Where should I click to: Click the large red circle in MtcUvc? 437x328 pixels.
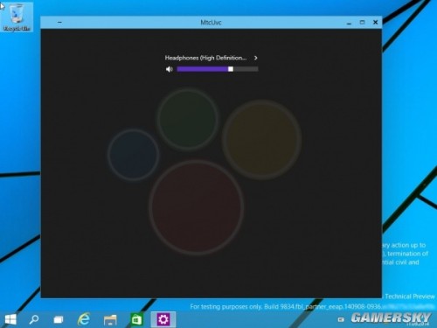(x=197, y=207)
